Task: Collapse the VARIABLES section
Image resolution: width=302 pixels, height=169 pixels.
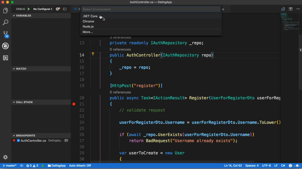Action: pyautogui.click(x=41, y=16)
